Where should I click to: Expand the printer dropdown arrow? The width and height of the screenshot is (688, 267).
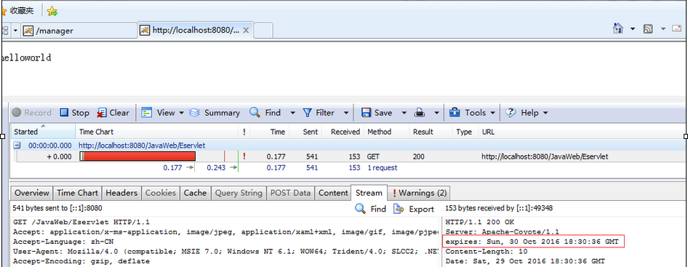coord(436,113)
